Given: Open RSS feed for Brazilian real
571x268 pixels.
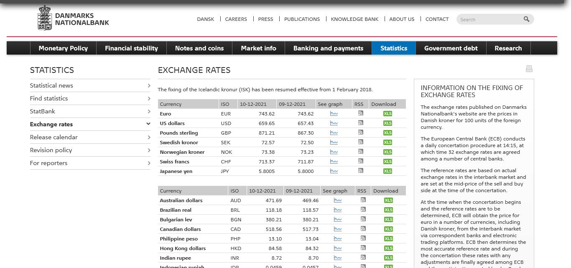Looking at the screenshot, I should coord(363,210).
